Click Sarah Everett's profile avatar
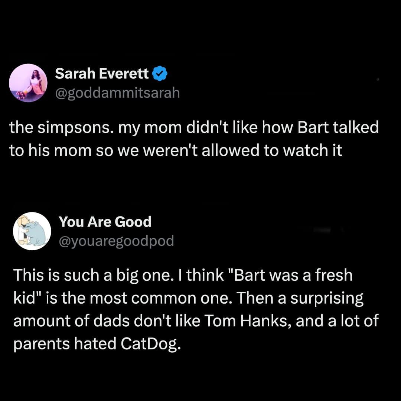This screenshot has width=401, height=401. [x=28, y=82]
